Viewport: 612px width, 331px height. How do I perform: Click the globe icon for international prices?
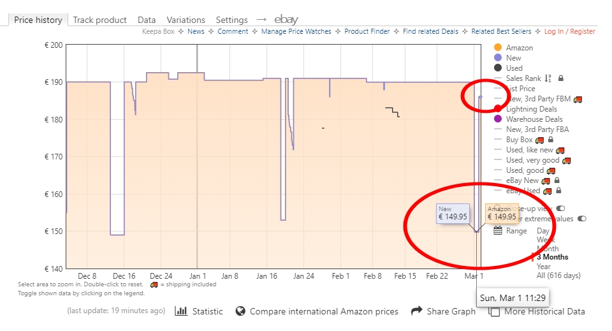pyautogui.click(x=240, y=311)
